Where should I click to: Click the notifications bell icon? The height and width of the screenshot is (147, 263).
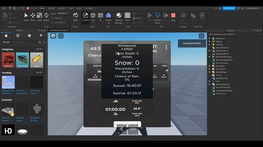pyautogui.click(x=220, y=8)
